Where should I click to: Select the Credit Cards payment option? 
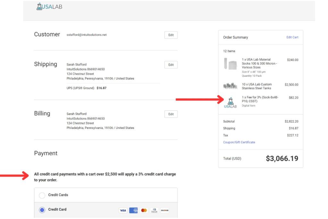click(x=42, y=195)
